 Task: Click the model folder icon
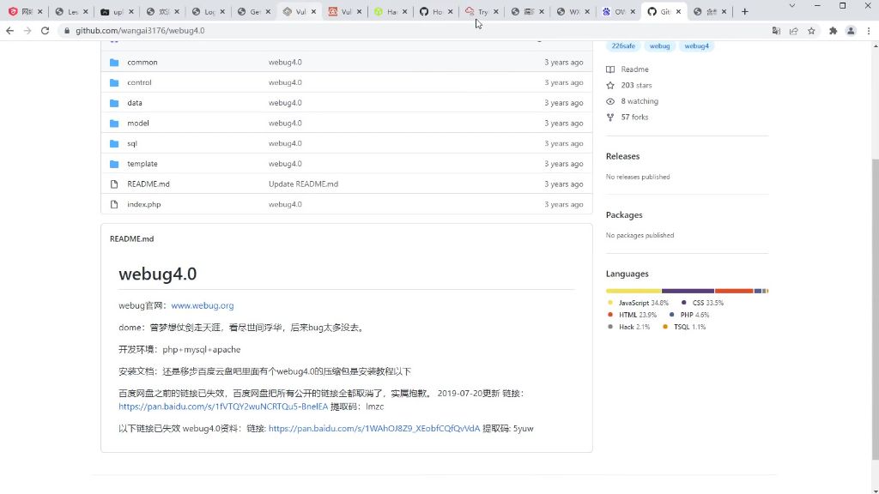coord(114,123)
